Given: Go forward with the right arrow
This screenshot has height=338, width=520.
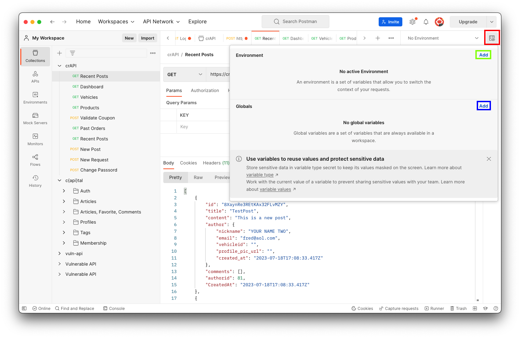Looking at the screenshot, I should point(64,22).
